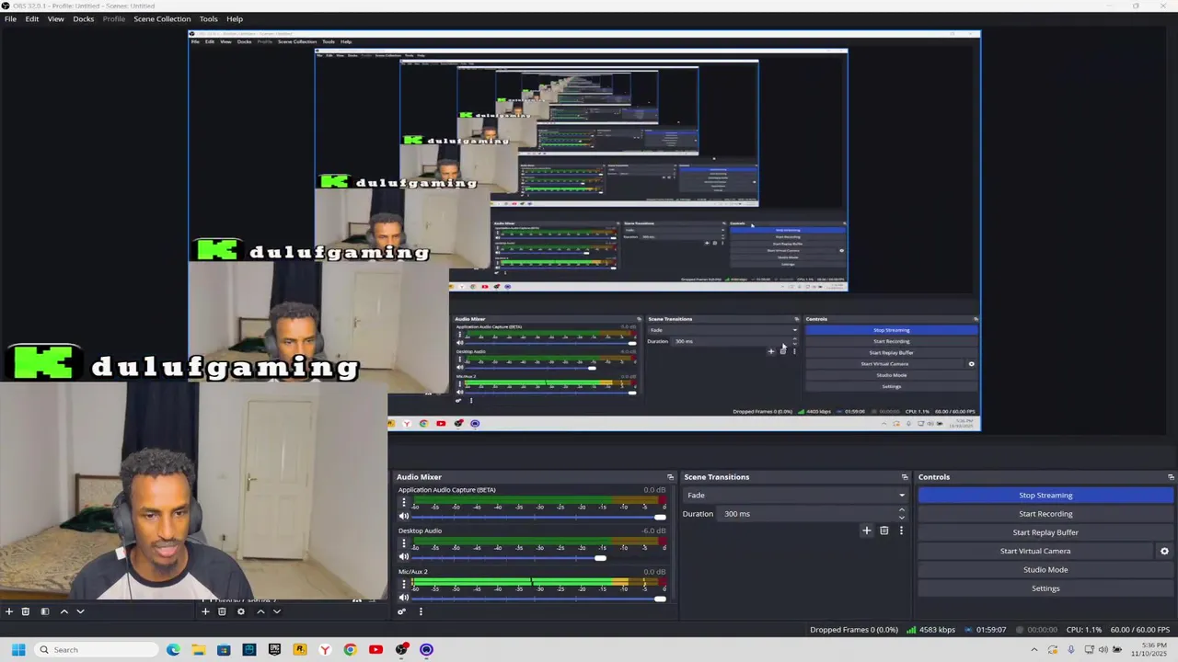This screenshot has height=662, width=1178.
Task: Configure virtual camera gear icon
Action: (1164, 551)
